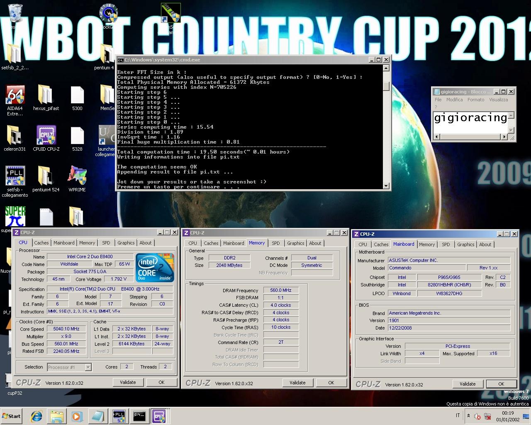The width and height of the screenshot is (531, 425).
Task: Launch WPRIME desktop icon
Action: [77, 179]
